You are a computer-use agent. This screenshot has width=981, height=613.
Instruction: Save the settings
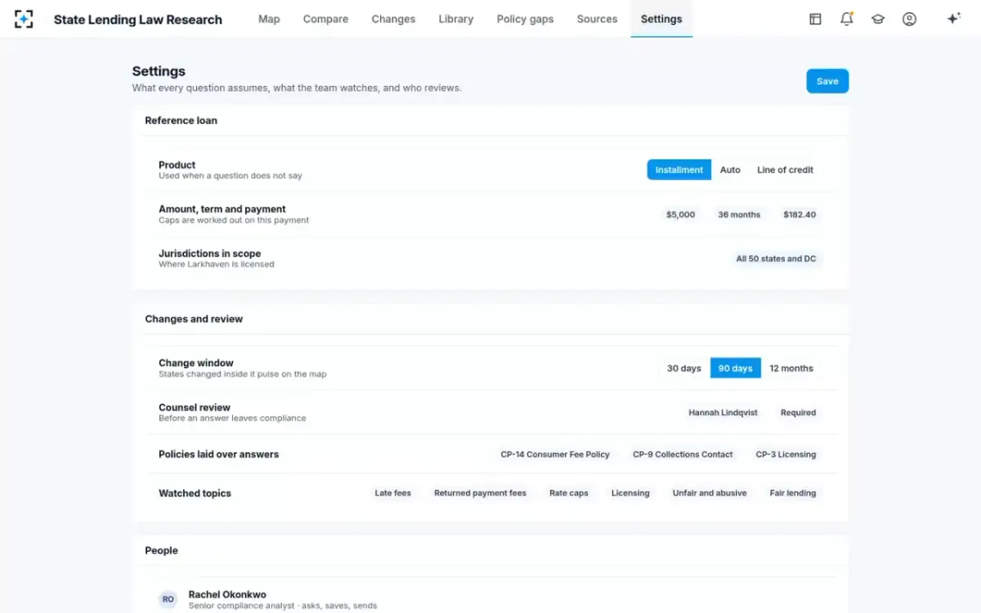click(827, 81)
